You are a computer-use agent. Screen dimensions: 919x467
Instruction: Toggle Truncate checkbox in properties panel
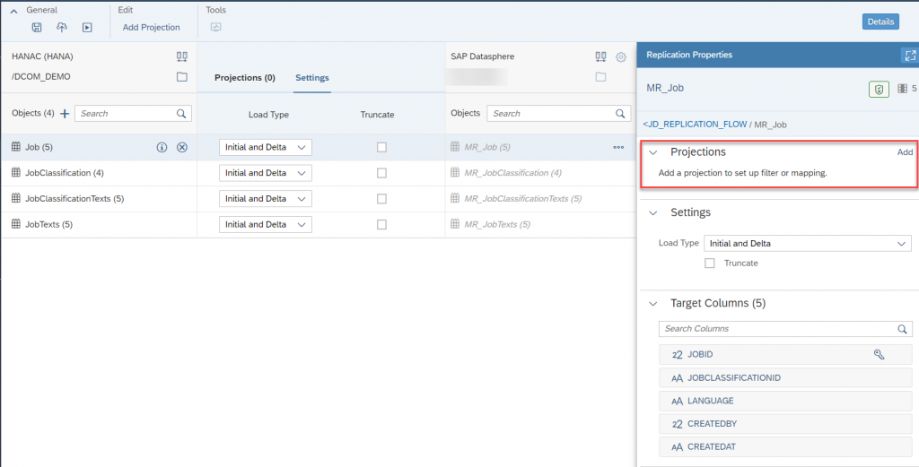pos(710,264)
